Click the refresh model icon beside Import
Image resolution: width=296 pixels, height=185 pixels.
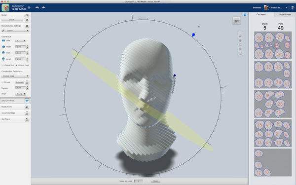[27, 20]
